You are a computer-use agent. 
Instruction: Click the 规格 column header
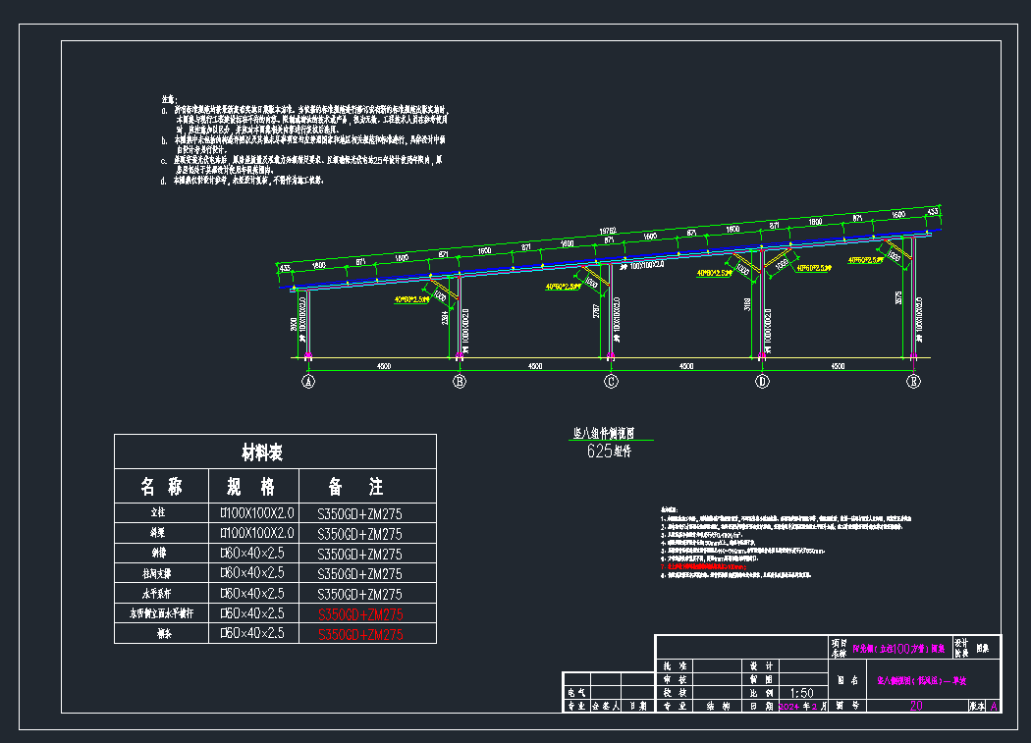pyautogui.click(x=251, y=487)
